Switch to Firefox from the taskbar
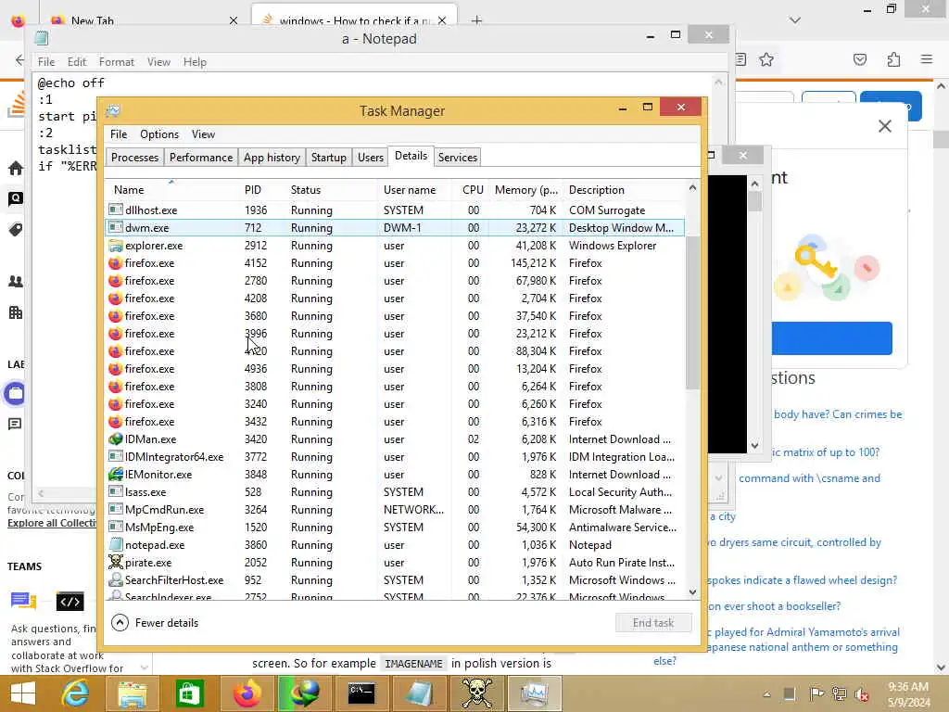 247,693
